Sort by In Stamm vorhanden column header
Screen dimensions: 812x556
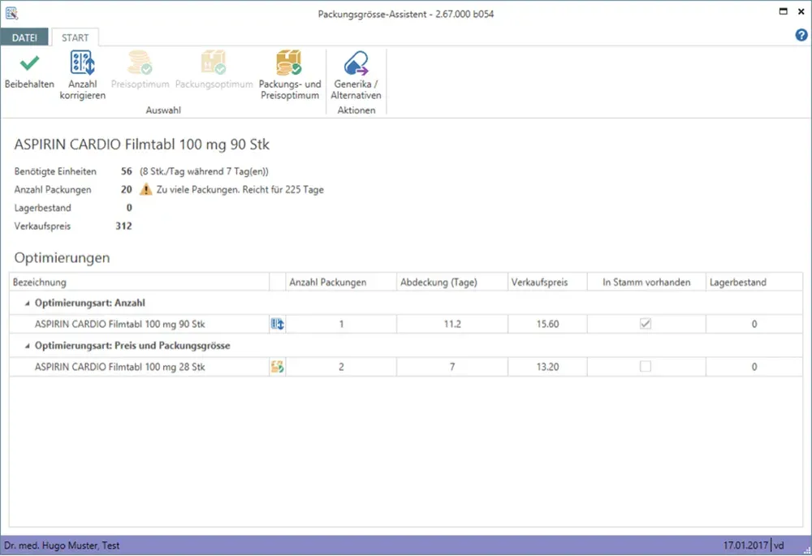coord(646,282)
